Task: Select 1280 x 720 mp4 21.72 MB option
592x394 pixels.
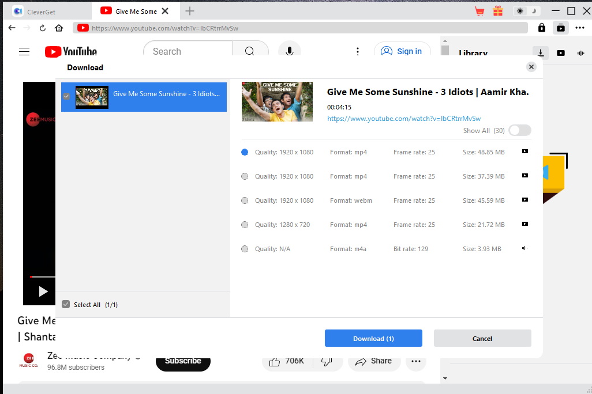Action: pos(245,224)
